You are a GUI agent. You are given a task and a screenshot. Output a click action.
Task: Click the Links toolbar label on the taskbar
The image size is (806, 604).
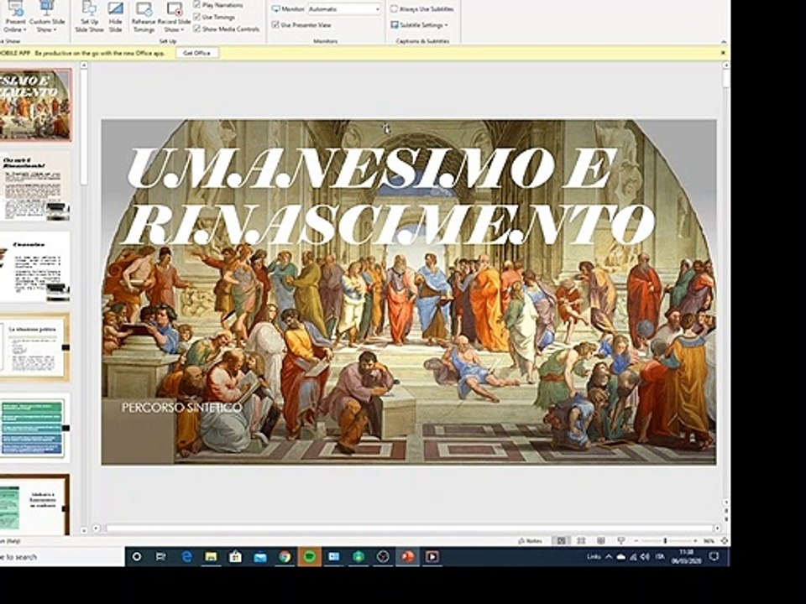point(594,557)
